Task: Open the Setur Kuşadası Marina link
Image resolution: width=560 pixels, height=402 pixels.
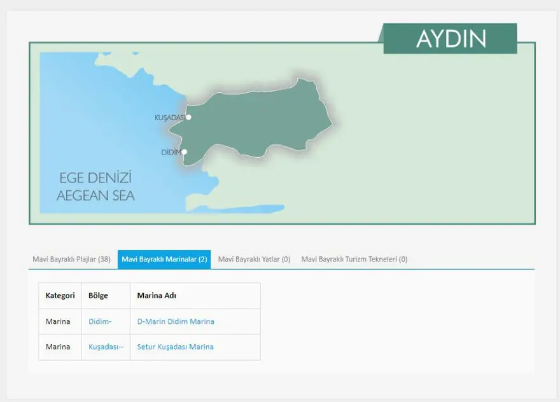Action: click(x=176, y=347)
